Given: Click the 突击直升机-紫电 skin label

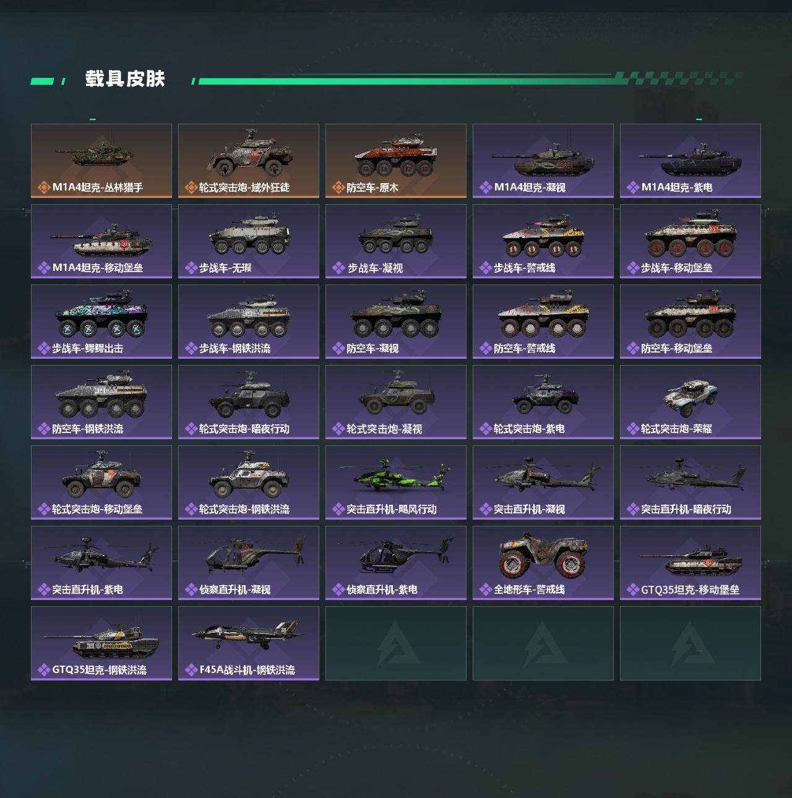Looking at the screenshot, I should [x=87, y=590].
